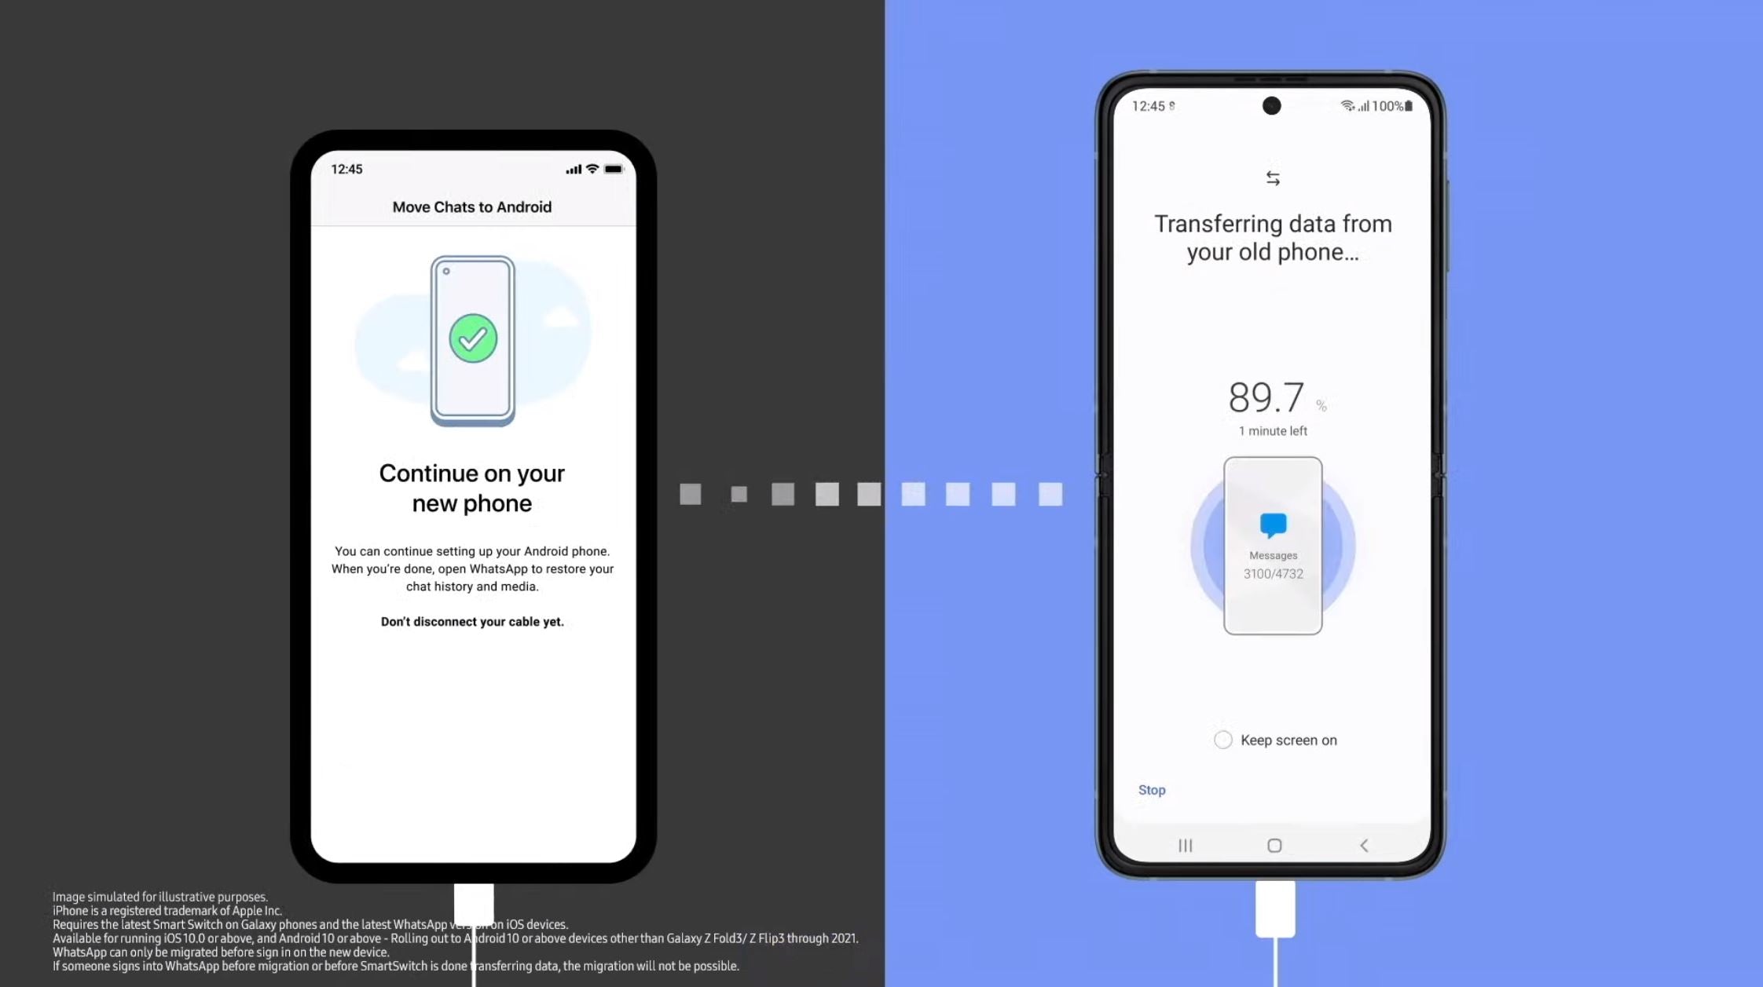Click the Messages icon being transferred
The width and height of the screenshot is (1763, 987).
pyautogui.click(x=1273, y=525)
